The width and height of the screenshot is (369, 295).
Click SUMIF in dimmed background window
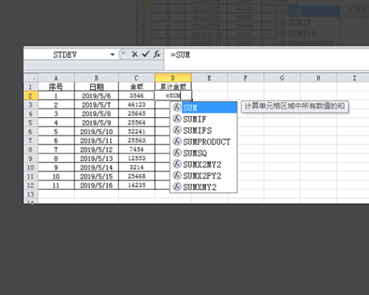(x=300, y=23)
